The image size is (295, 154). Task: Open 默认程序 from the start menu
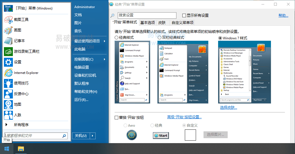tap(82, 83)
